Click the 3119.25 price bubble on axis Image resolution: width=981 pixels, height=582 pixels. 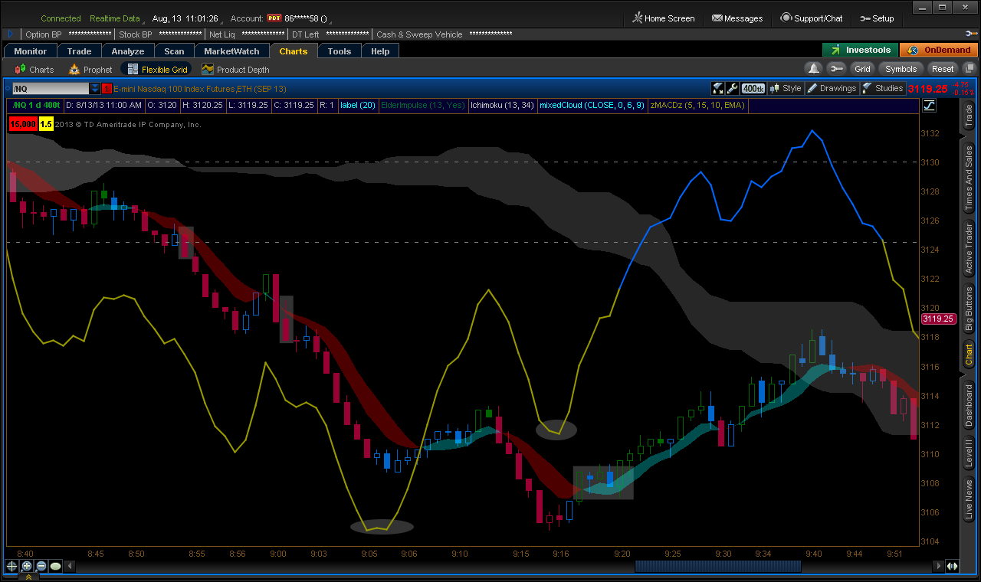pos(938,319)
